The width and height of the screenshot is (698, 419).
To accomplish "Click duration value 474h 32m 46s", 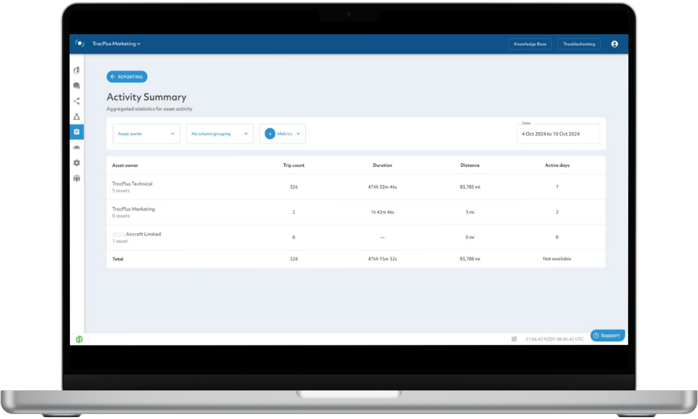I will click(383, 187).
